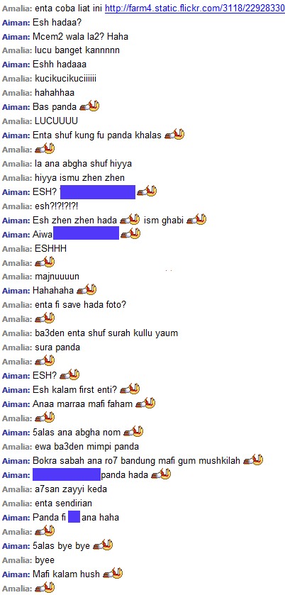The width and height of the screenshot is (285, 595).
Task: Click the Aiman sender name beside "Esh hadaa?"
Action: [16, 23]
